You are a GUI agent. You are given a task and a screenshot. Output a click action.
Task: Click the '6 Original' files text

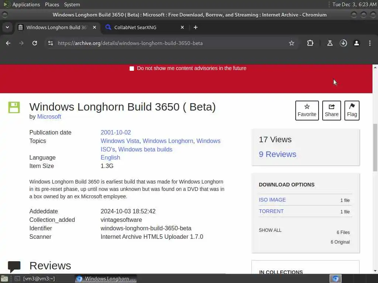340,242
